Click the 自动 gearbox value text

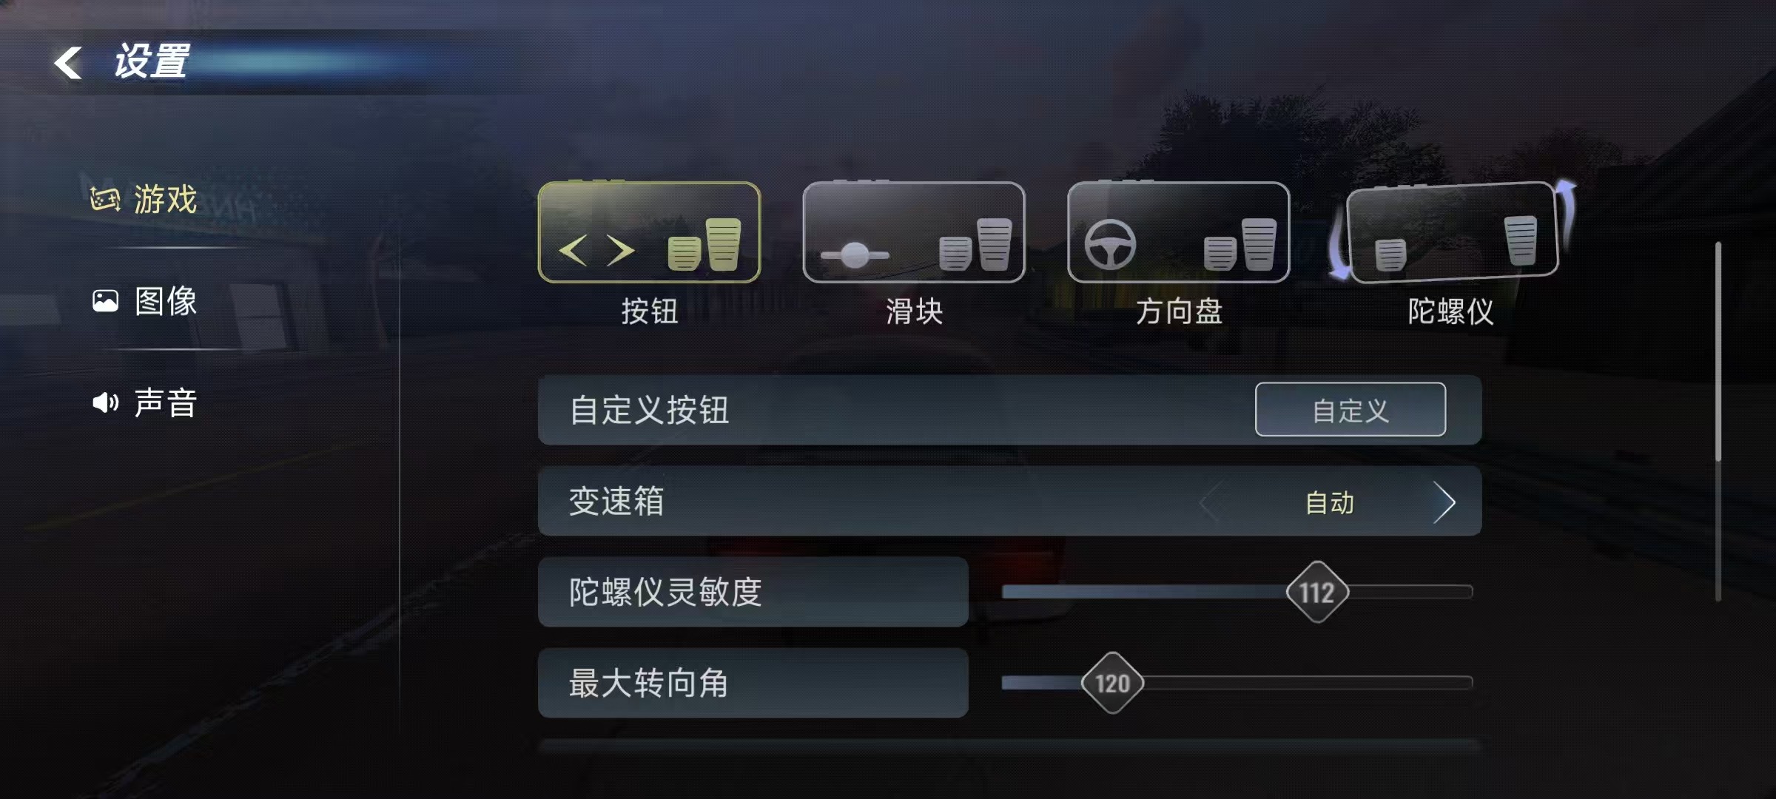[1330, 502]
